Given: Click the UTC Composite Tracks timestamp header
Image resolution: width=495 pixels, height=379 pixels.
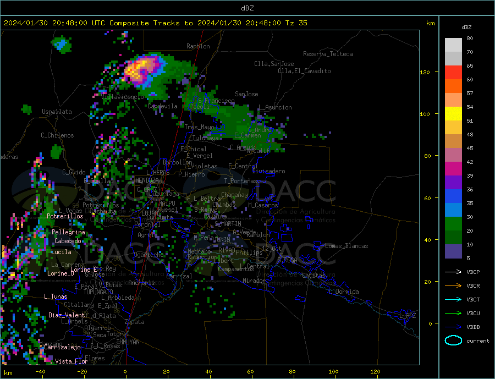Looking at the screenshot, I should point(155,23).
